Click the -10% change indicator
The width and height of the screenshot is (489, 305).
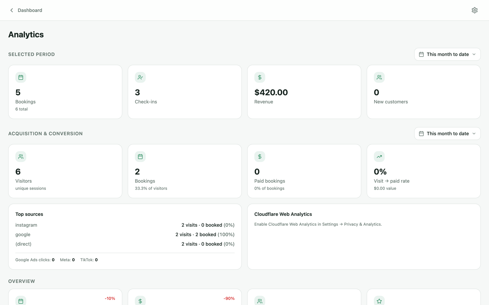(110, 299)
